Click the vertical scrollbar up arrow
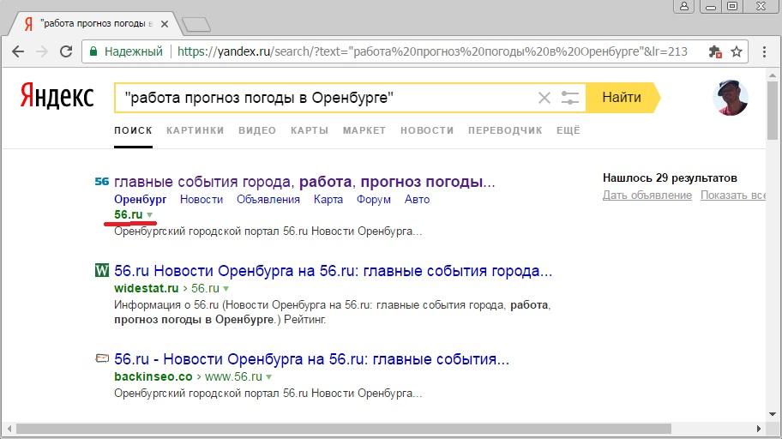This screenshot has height=439, width=782. [x=773, y=75]
